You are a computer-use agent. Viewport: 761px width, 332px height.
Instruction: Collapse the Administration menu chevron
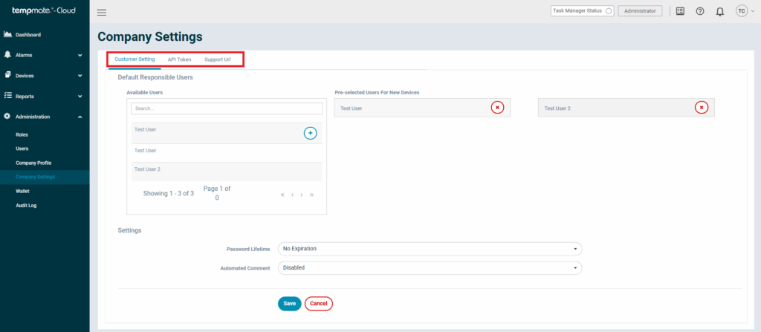[80, 117]
